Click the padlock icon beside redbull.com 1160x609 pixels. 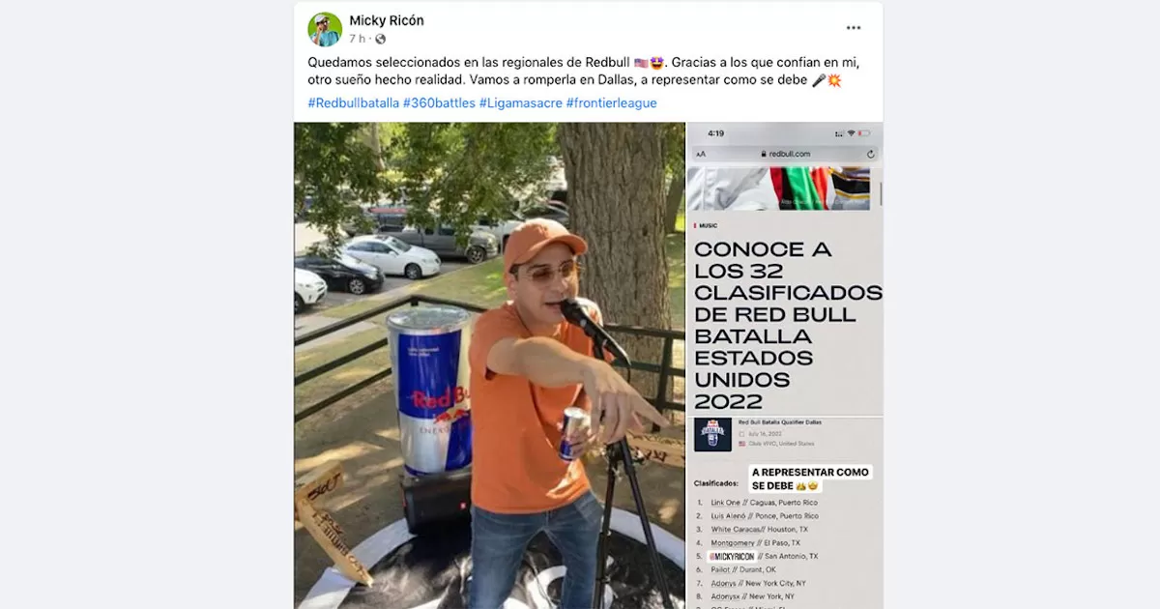[764, 154]
